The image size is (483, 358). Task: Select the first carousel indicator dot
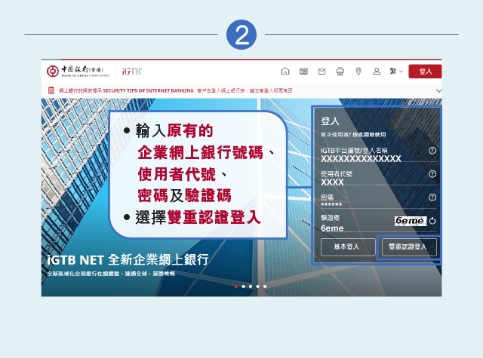(x=235, y=286)
